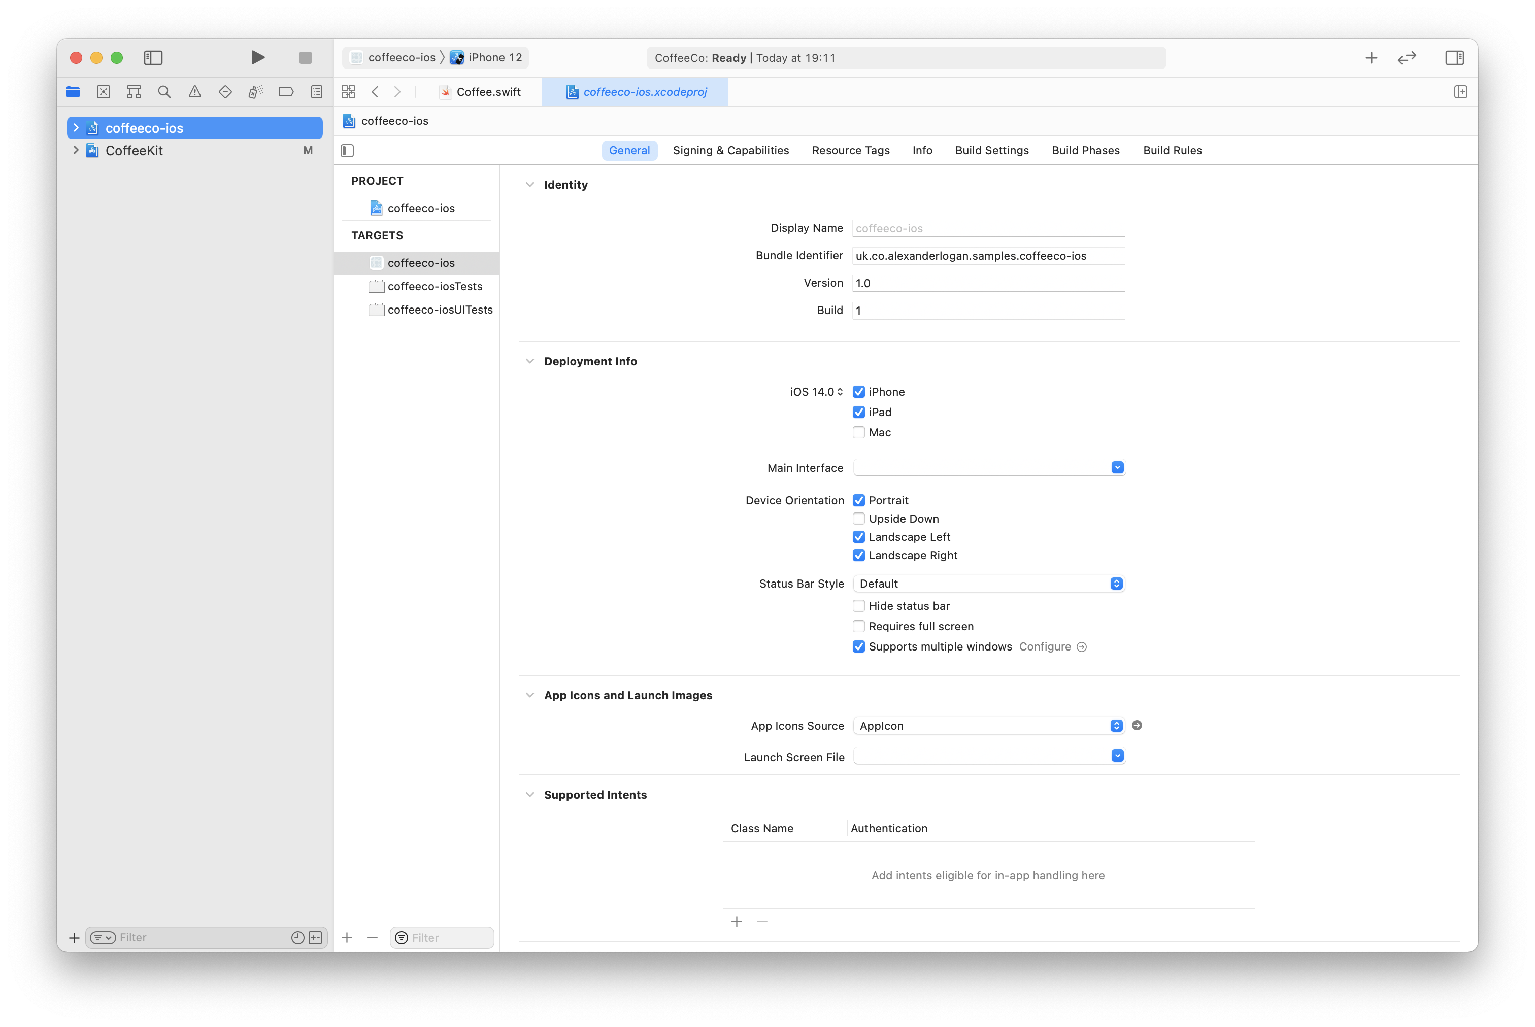Toggle the right inspector panel icon
The width and height of the screenshot is (1535, 1027).
point(1454,58)
